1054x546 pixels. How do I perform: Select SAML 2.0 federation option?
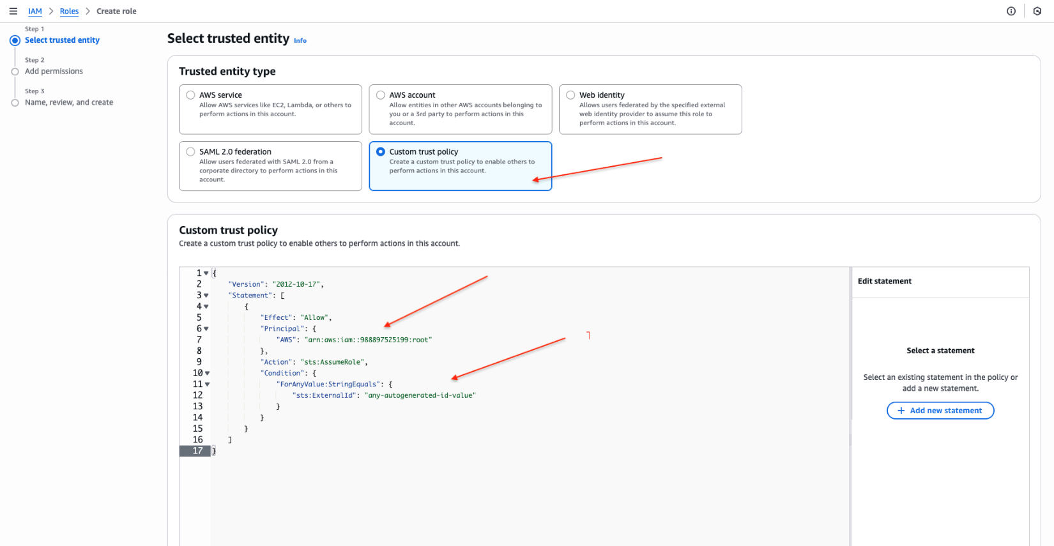tap(190, 152)
